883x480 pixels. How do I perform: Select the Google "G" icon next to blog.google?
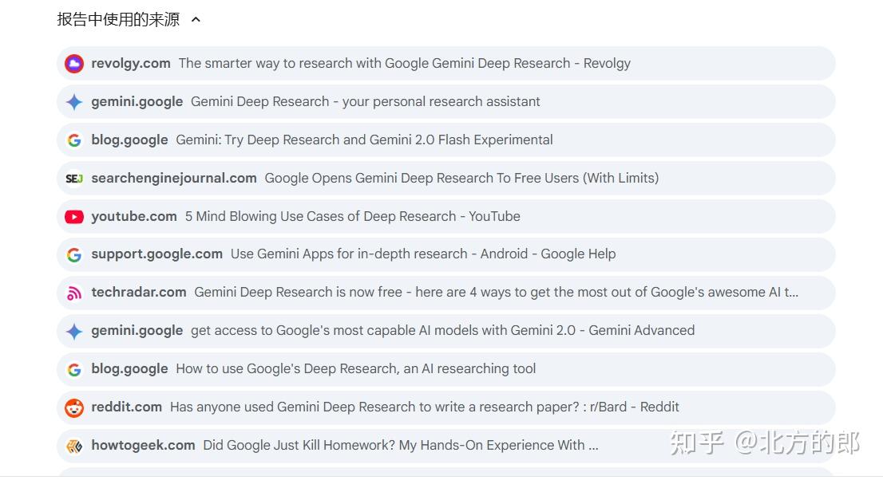(73, 140)
